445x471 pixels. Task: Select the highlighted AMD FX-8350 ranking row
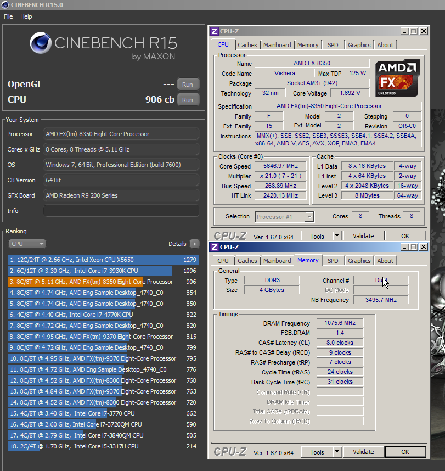[x=103, y=282]
